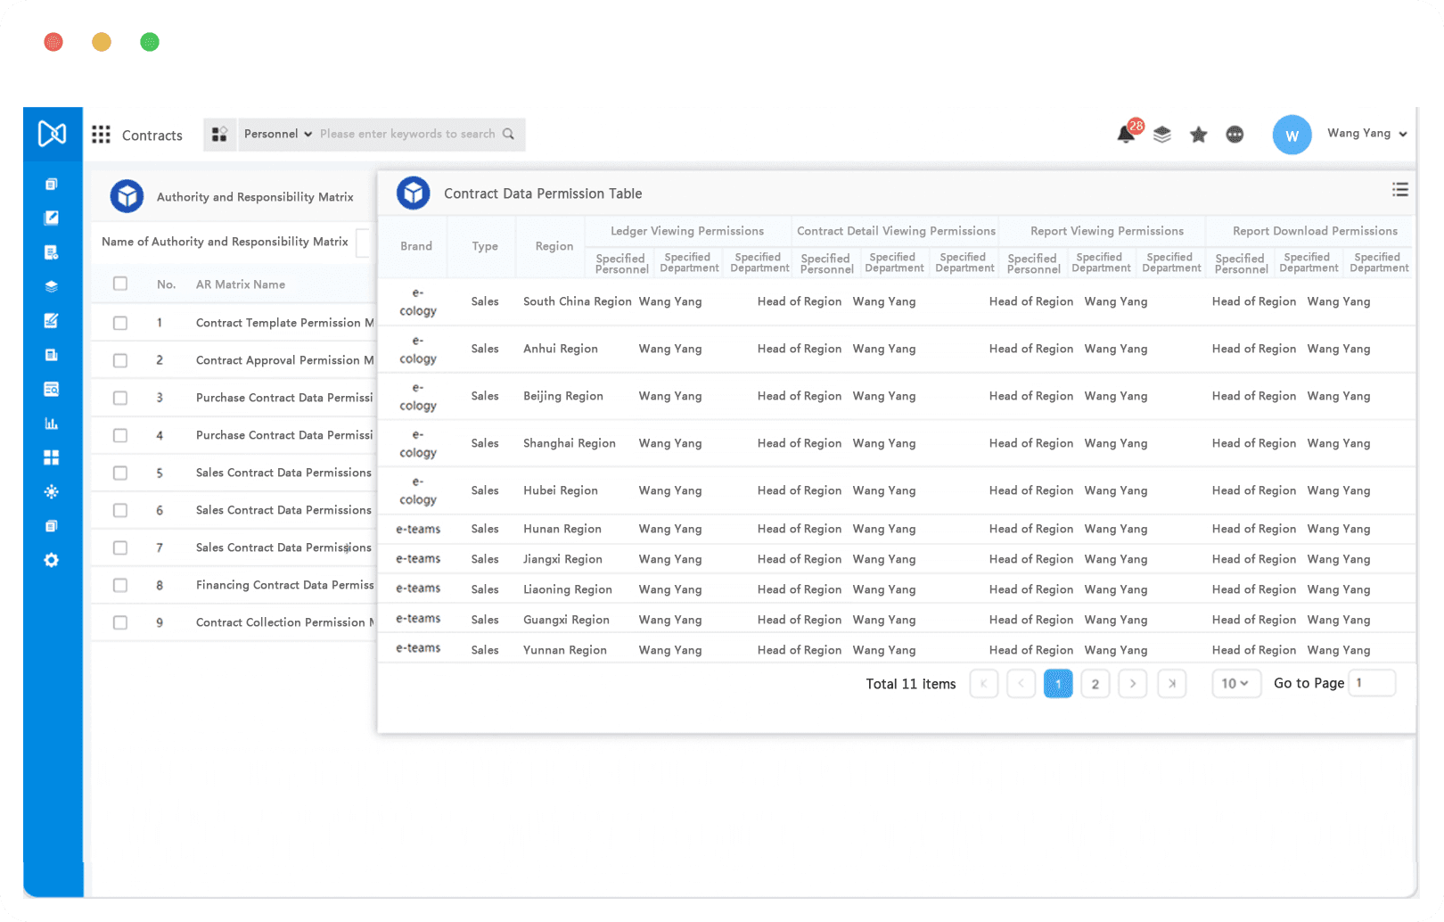Open the list menu icon of permission table
The image size is (1444, 922).
1400,189
